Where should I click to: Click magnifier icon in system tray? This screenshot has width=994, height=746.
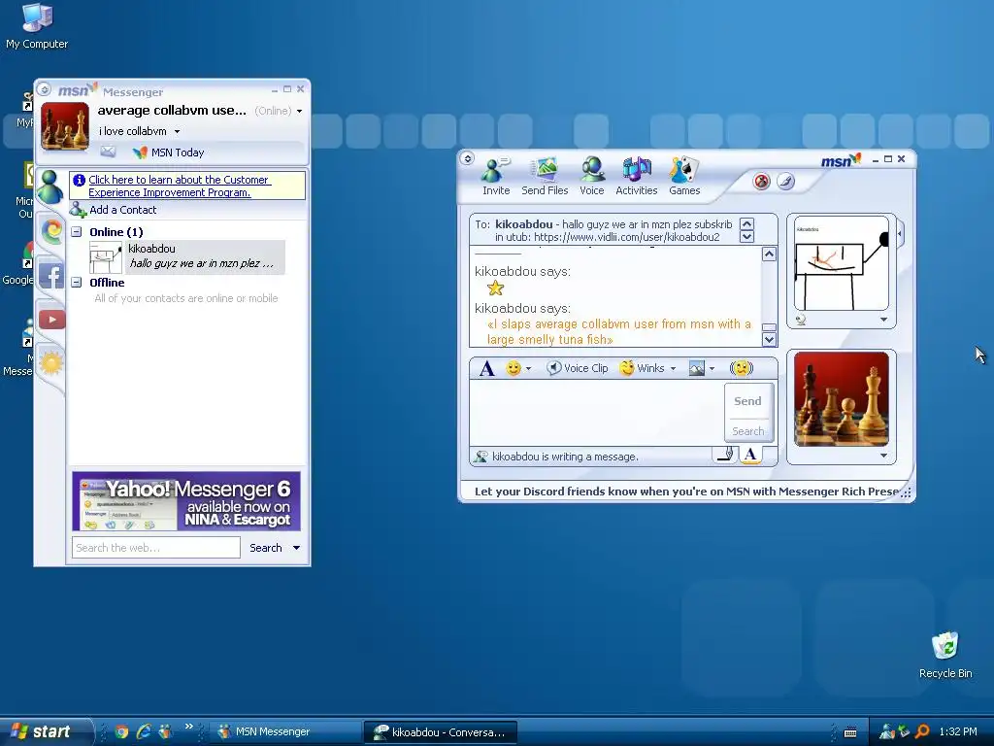(x=922, y=732)
